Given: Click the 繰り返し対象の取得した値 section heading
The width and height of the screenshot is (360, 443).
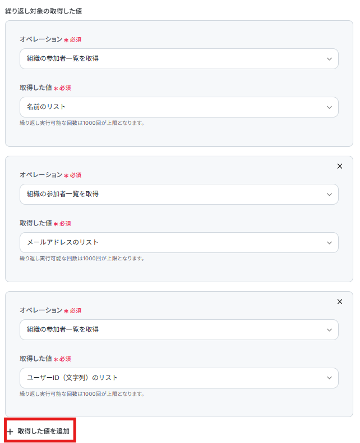Looking at the screenshot, I should click(x=43, y=11).
